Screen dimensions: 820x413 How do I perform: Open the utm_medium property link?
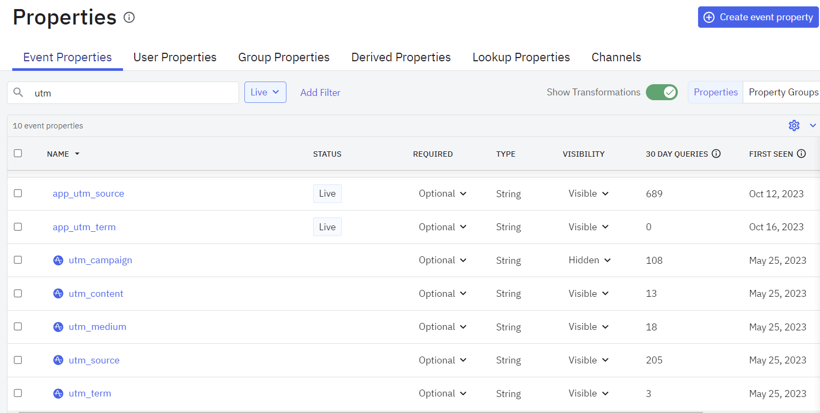[97, 327]
